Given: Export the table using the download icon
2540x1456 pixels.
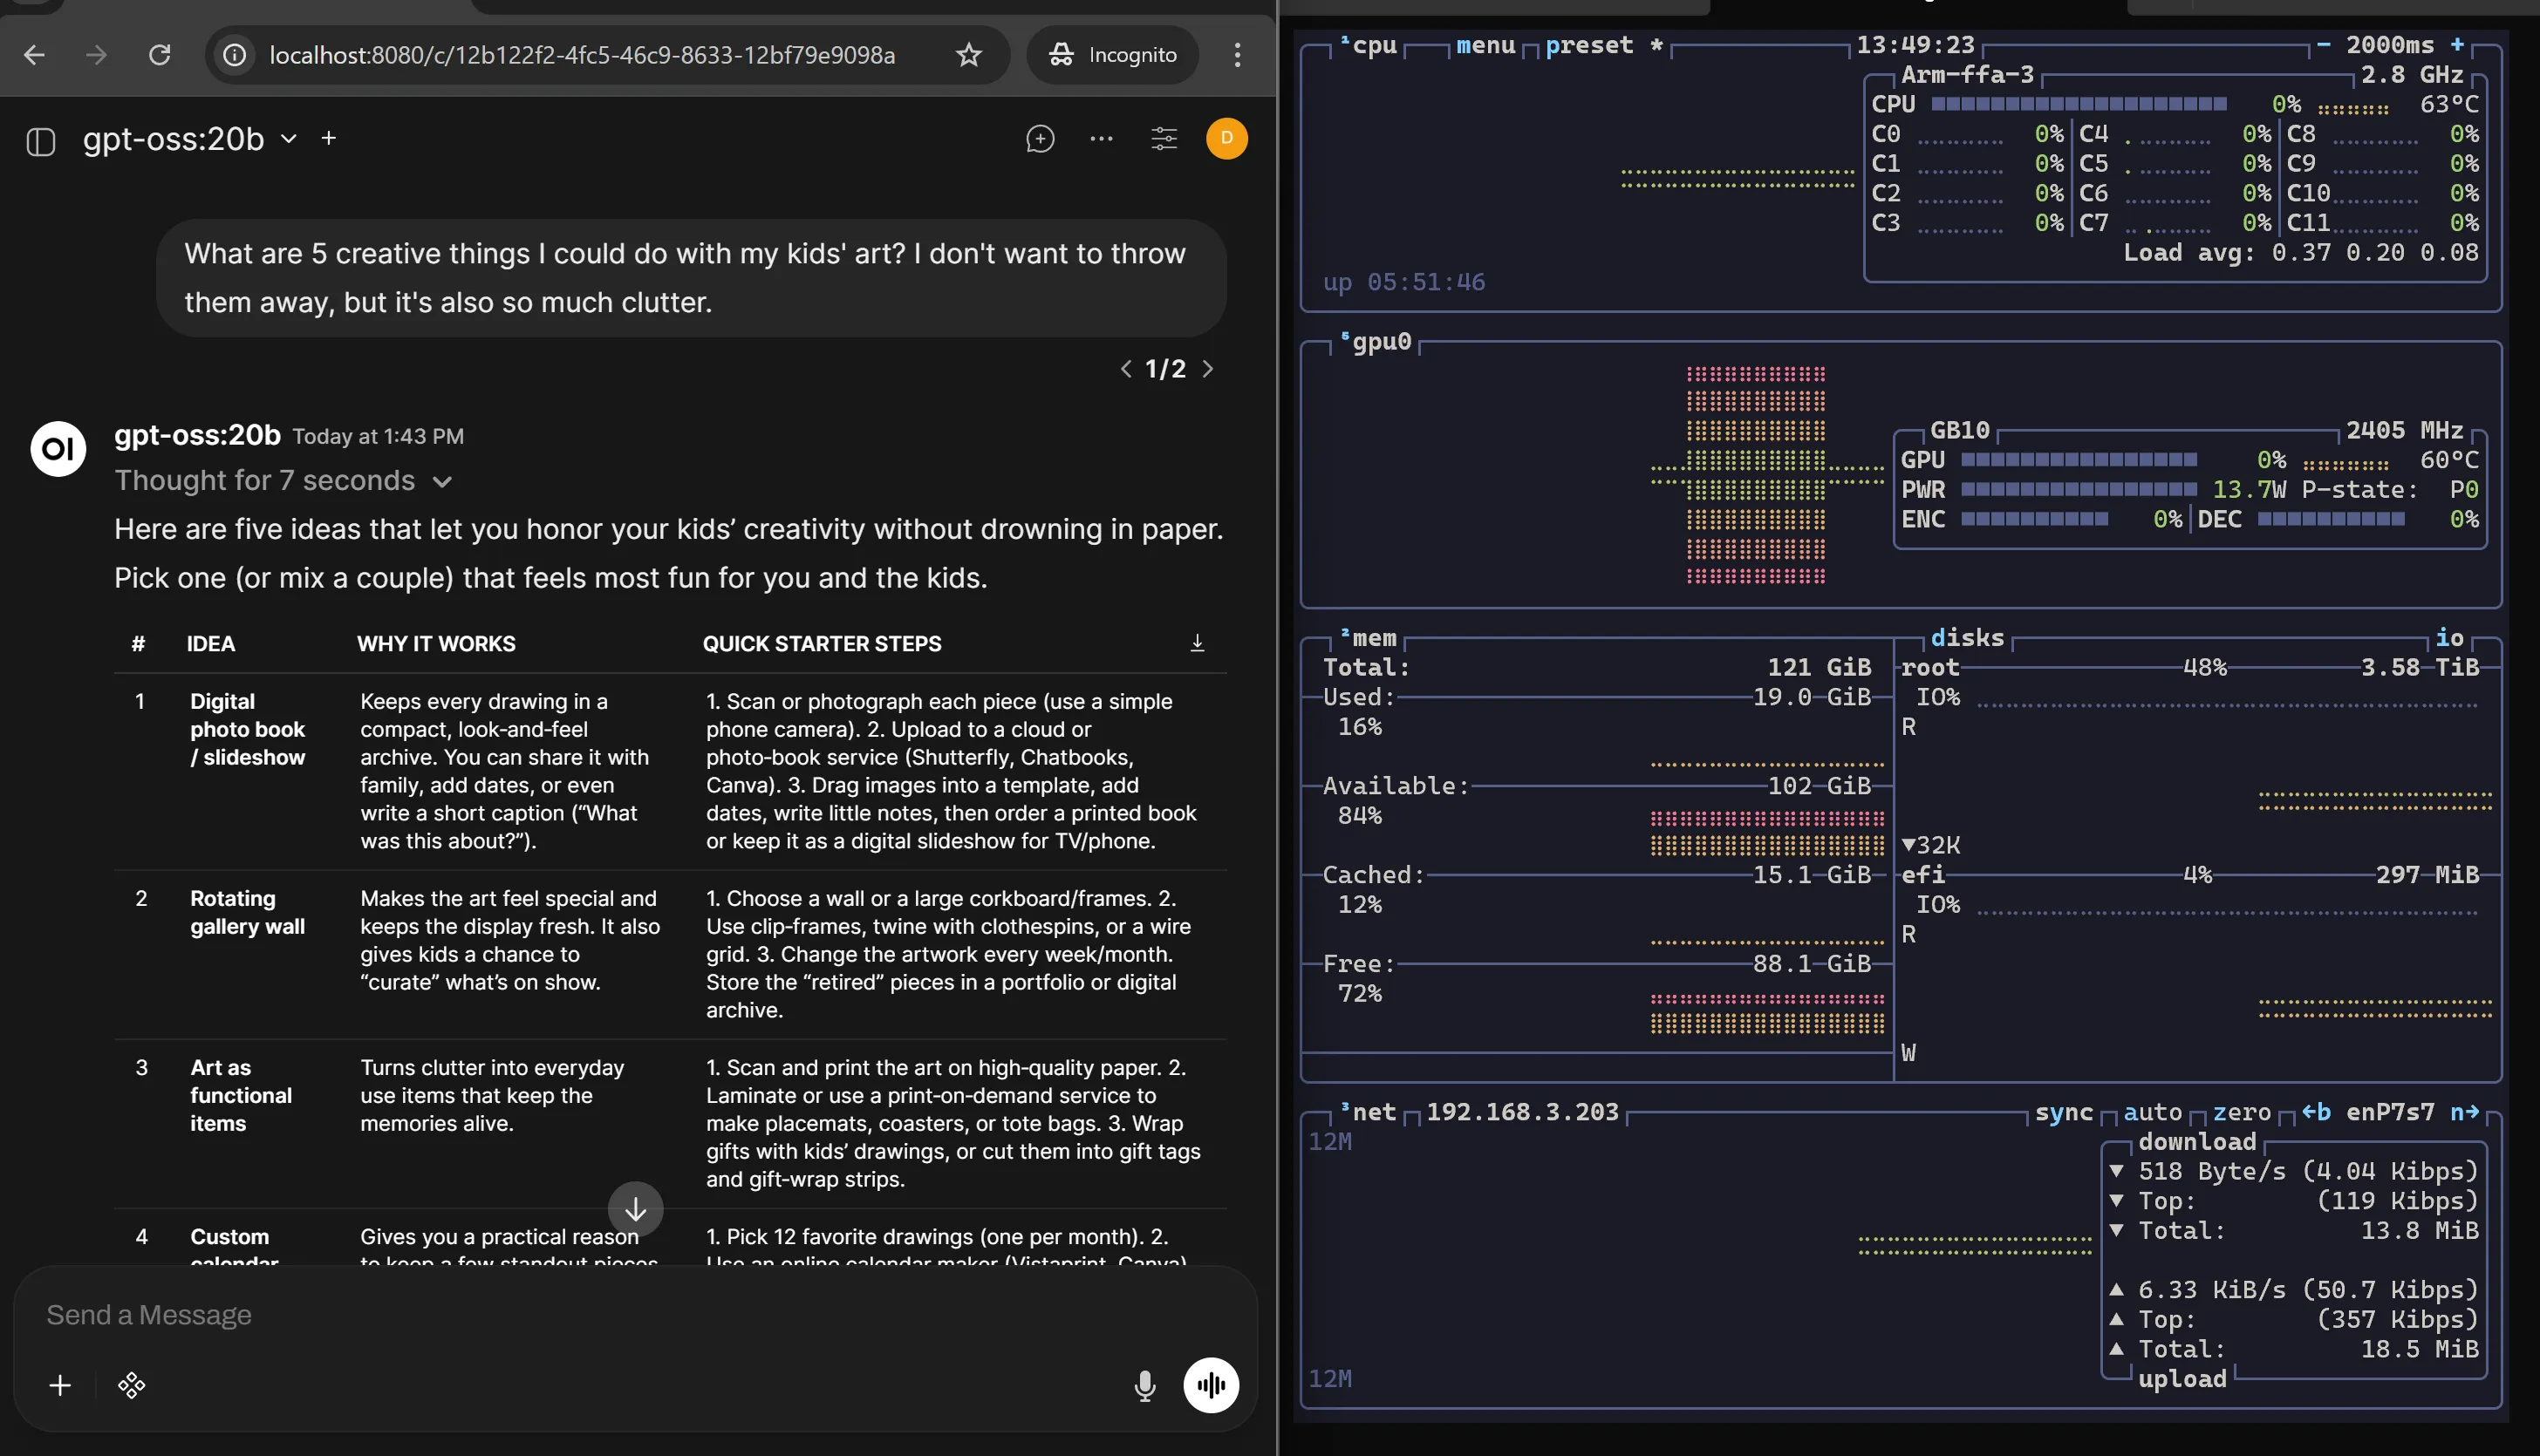Looking at the screenshot, I should 1198,643.
